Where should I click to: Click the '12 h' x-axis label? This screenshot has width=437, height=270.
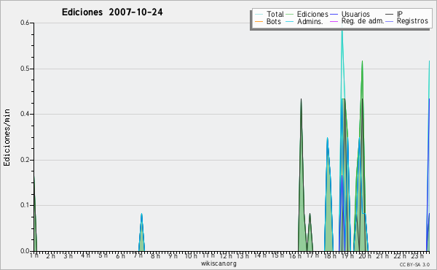click(x=226, y=255)
